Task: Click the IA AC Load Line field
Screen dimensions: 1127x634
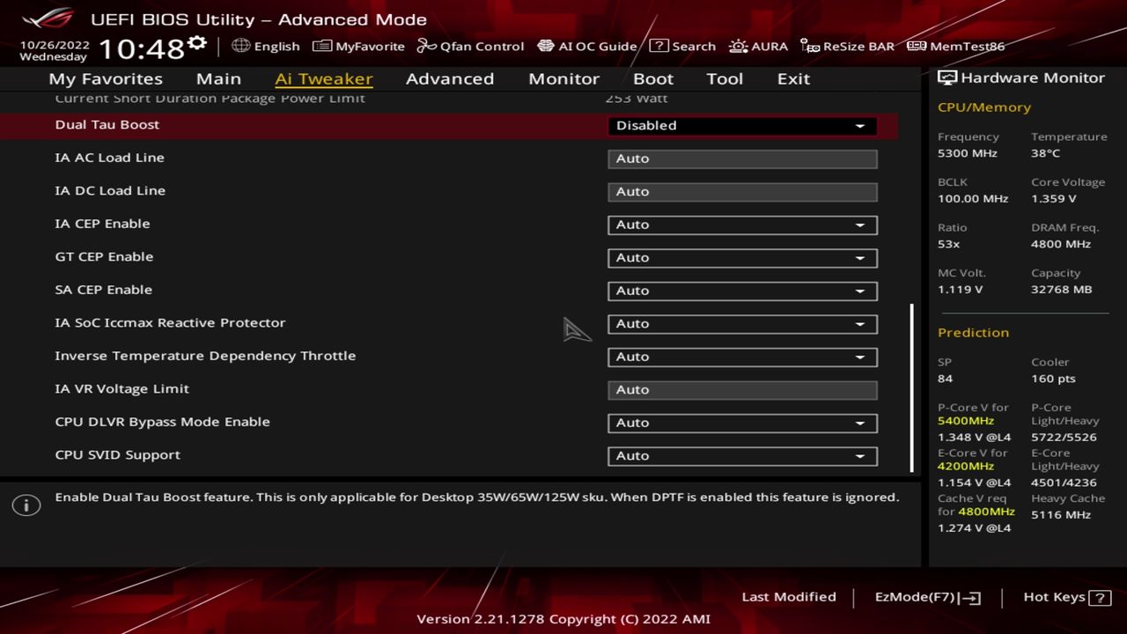Action: coord(742,158)
